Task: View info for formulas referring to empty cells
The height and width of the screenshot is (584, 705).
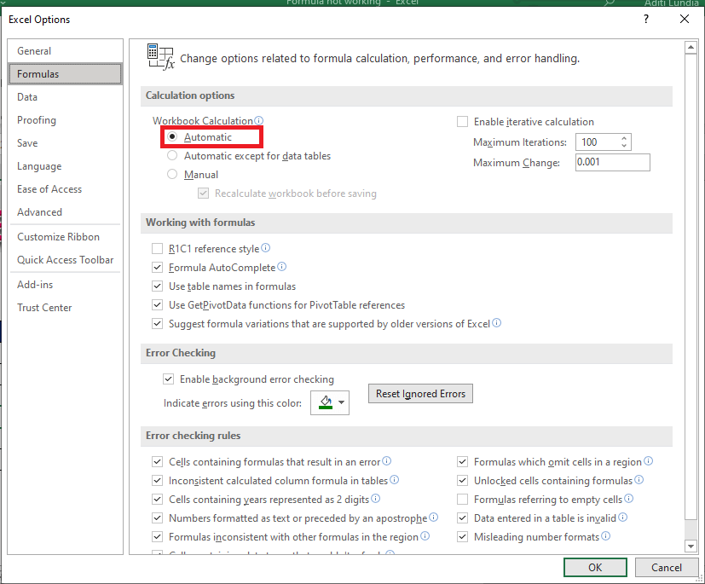Action: [x=629, y=498]
